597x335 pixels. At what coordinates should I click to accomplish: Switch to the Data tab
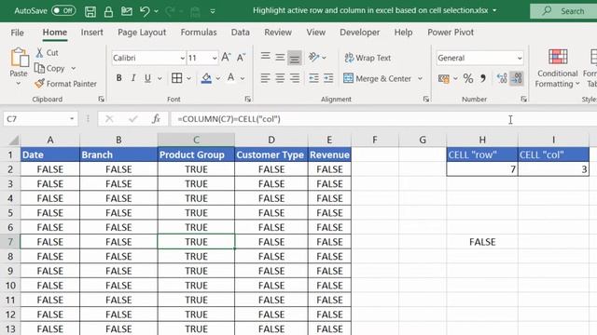tap(241, 33)
